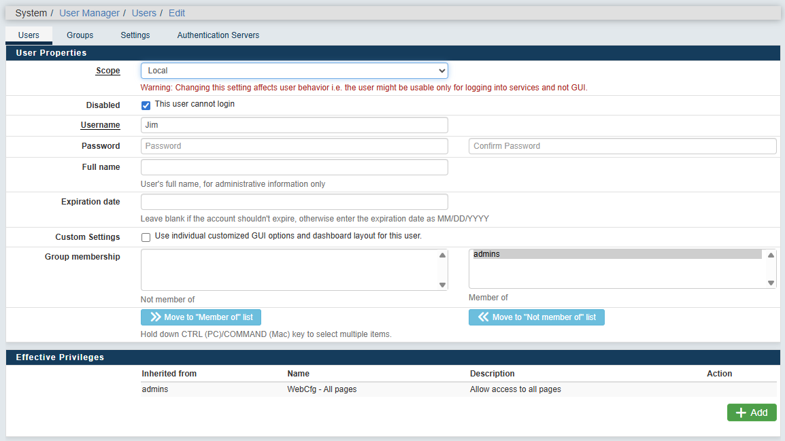The height and width of the screenshot is (441, 785).
Task: Click the down arrow in the "Not member of" list
Action: tap(442, 285)
